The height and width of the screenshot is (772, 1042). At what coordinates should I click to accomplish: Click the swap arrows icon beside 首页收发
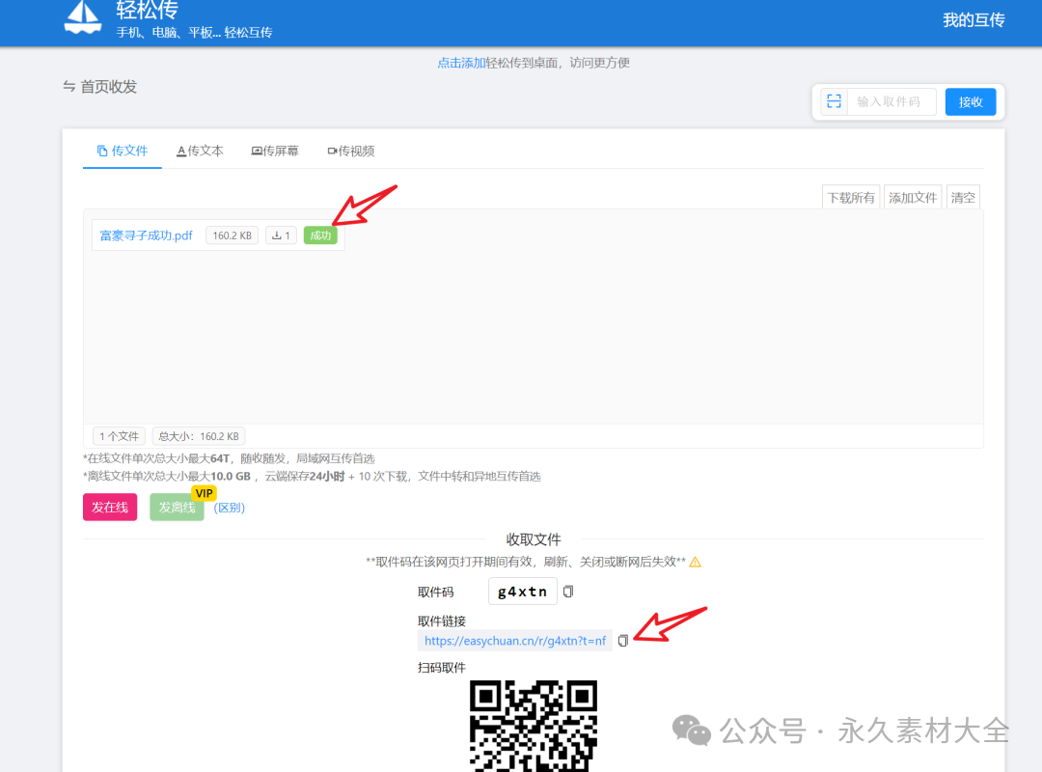pos(68,87)
